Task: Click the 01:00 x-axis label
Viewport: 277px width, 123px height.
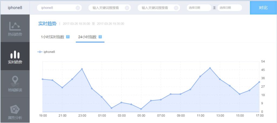Action: point(102,116)
